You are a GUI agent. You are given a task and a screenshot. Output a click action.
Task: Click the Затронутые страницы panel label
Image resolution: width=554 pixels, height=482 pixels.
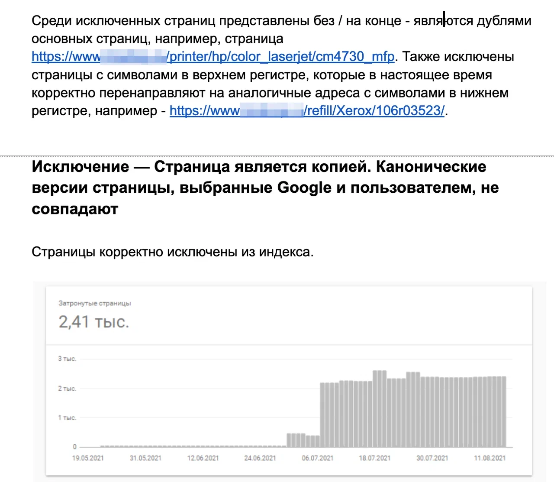95,303
